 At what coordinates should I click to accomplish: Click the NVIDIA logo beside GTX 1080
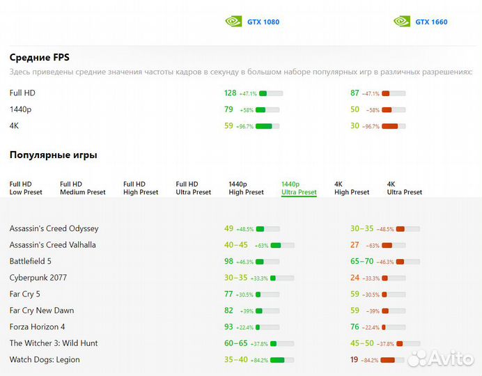(x=233, y=22)
